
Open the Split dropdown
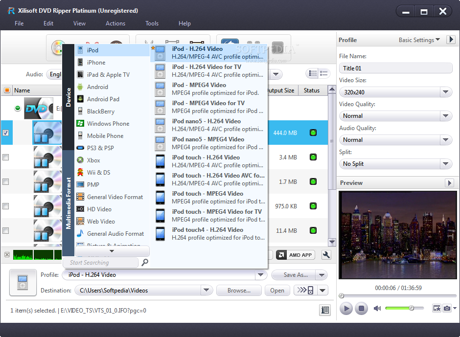point(445,164)
